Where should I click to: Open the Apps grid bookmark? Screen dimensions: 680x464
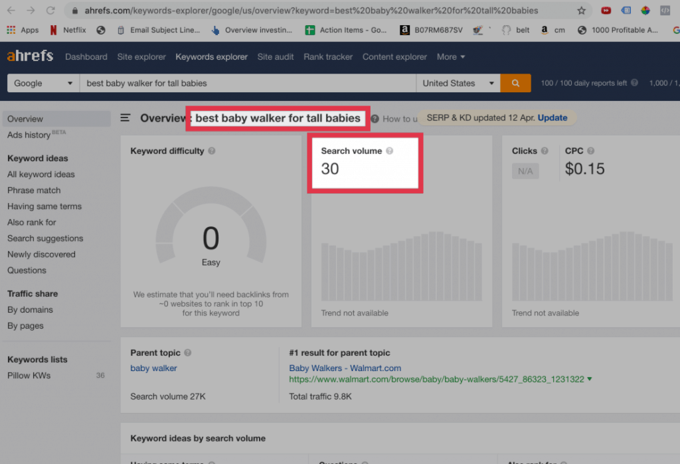(x=23, y=30)
